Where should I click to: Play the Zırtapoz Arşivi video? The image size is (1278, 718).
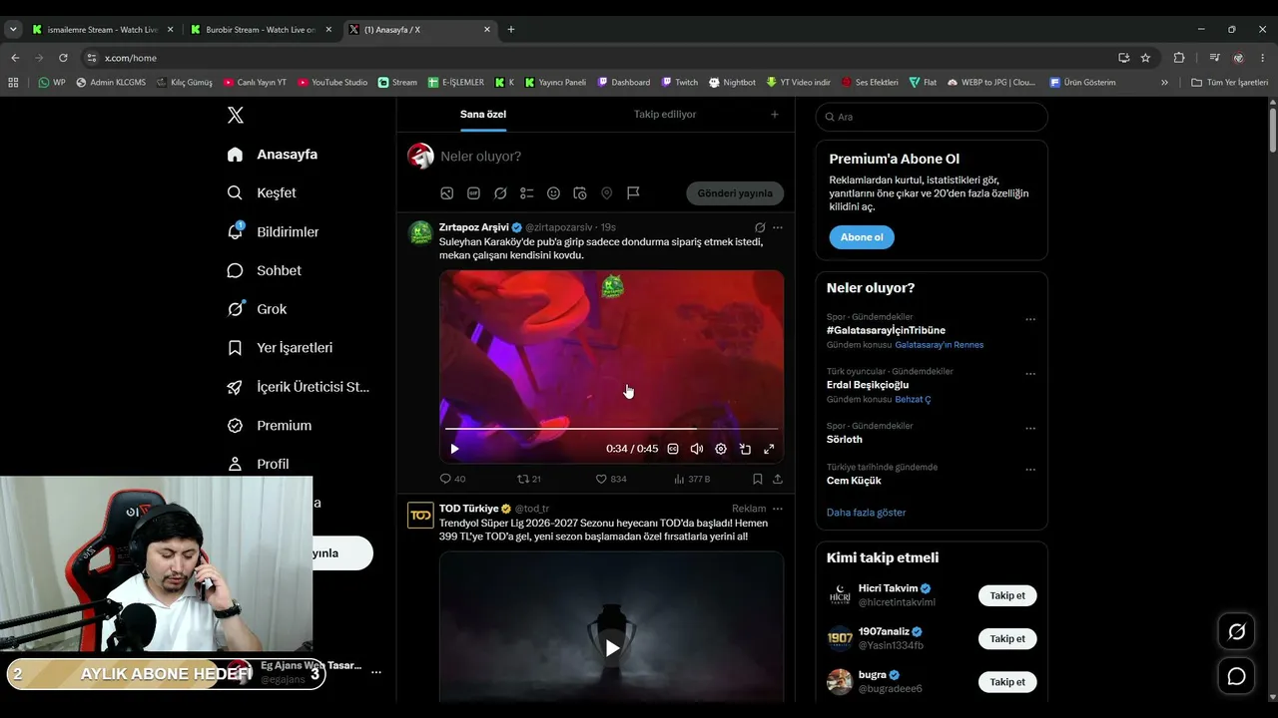[x=455, y=449]
